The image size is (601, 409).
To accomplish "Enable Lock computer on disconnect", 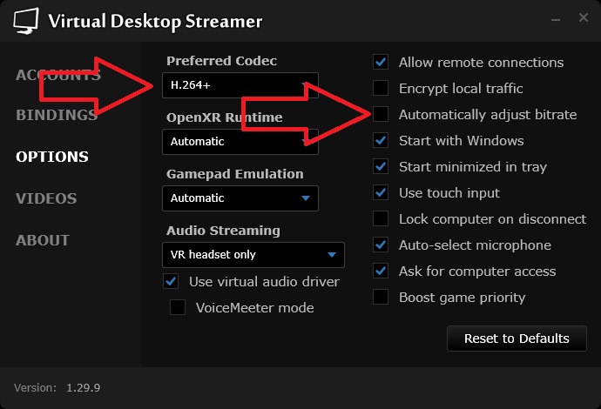I will coord(381,218).
